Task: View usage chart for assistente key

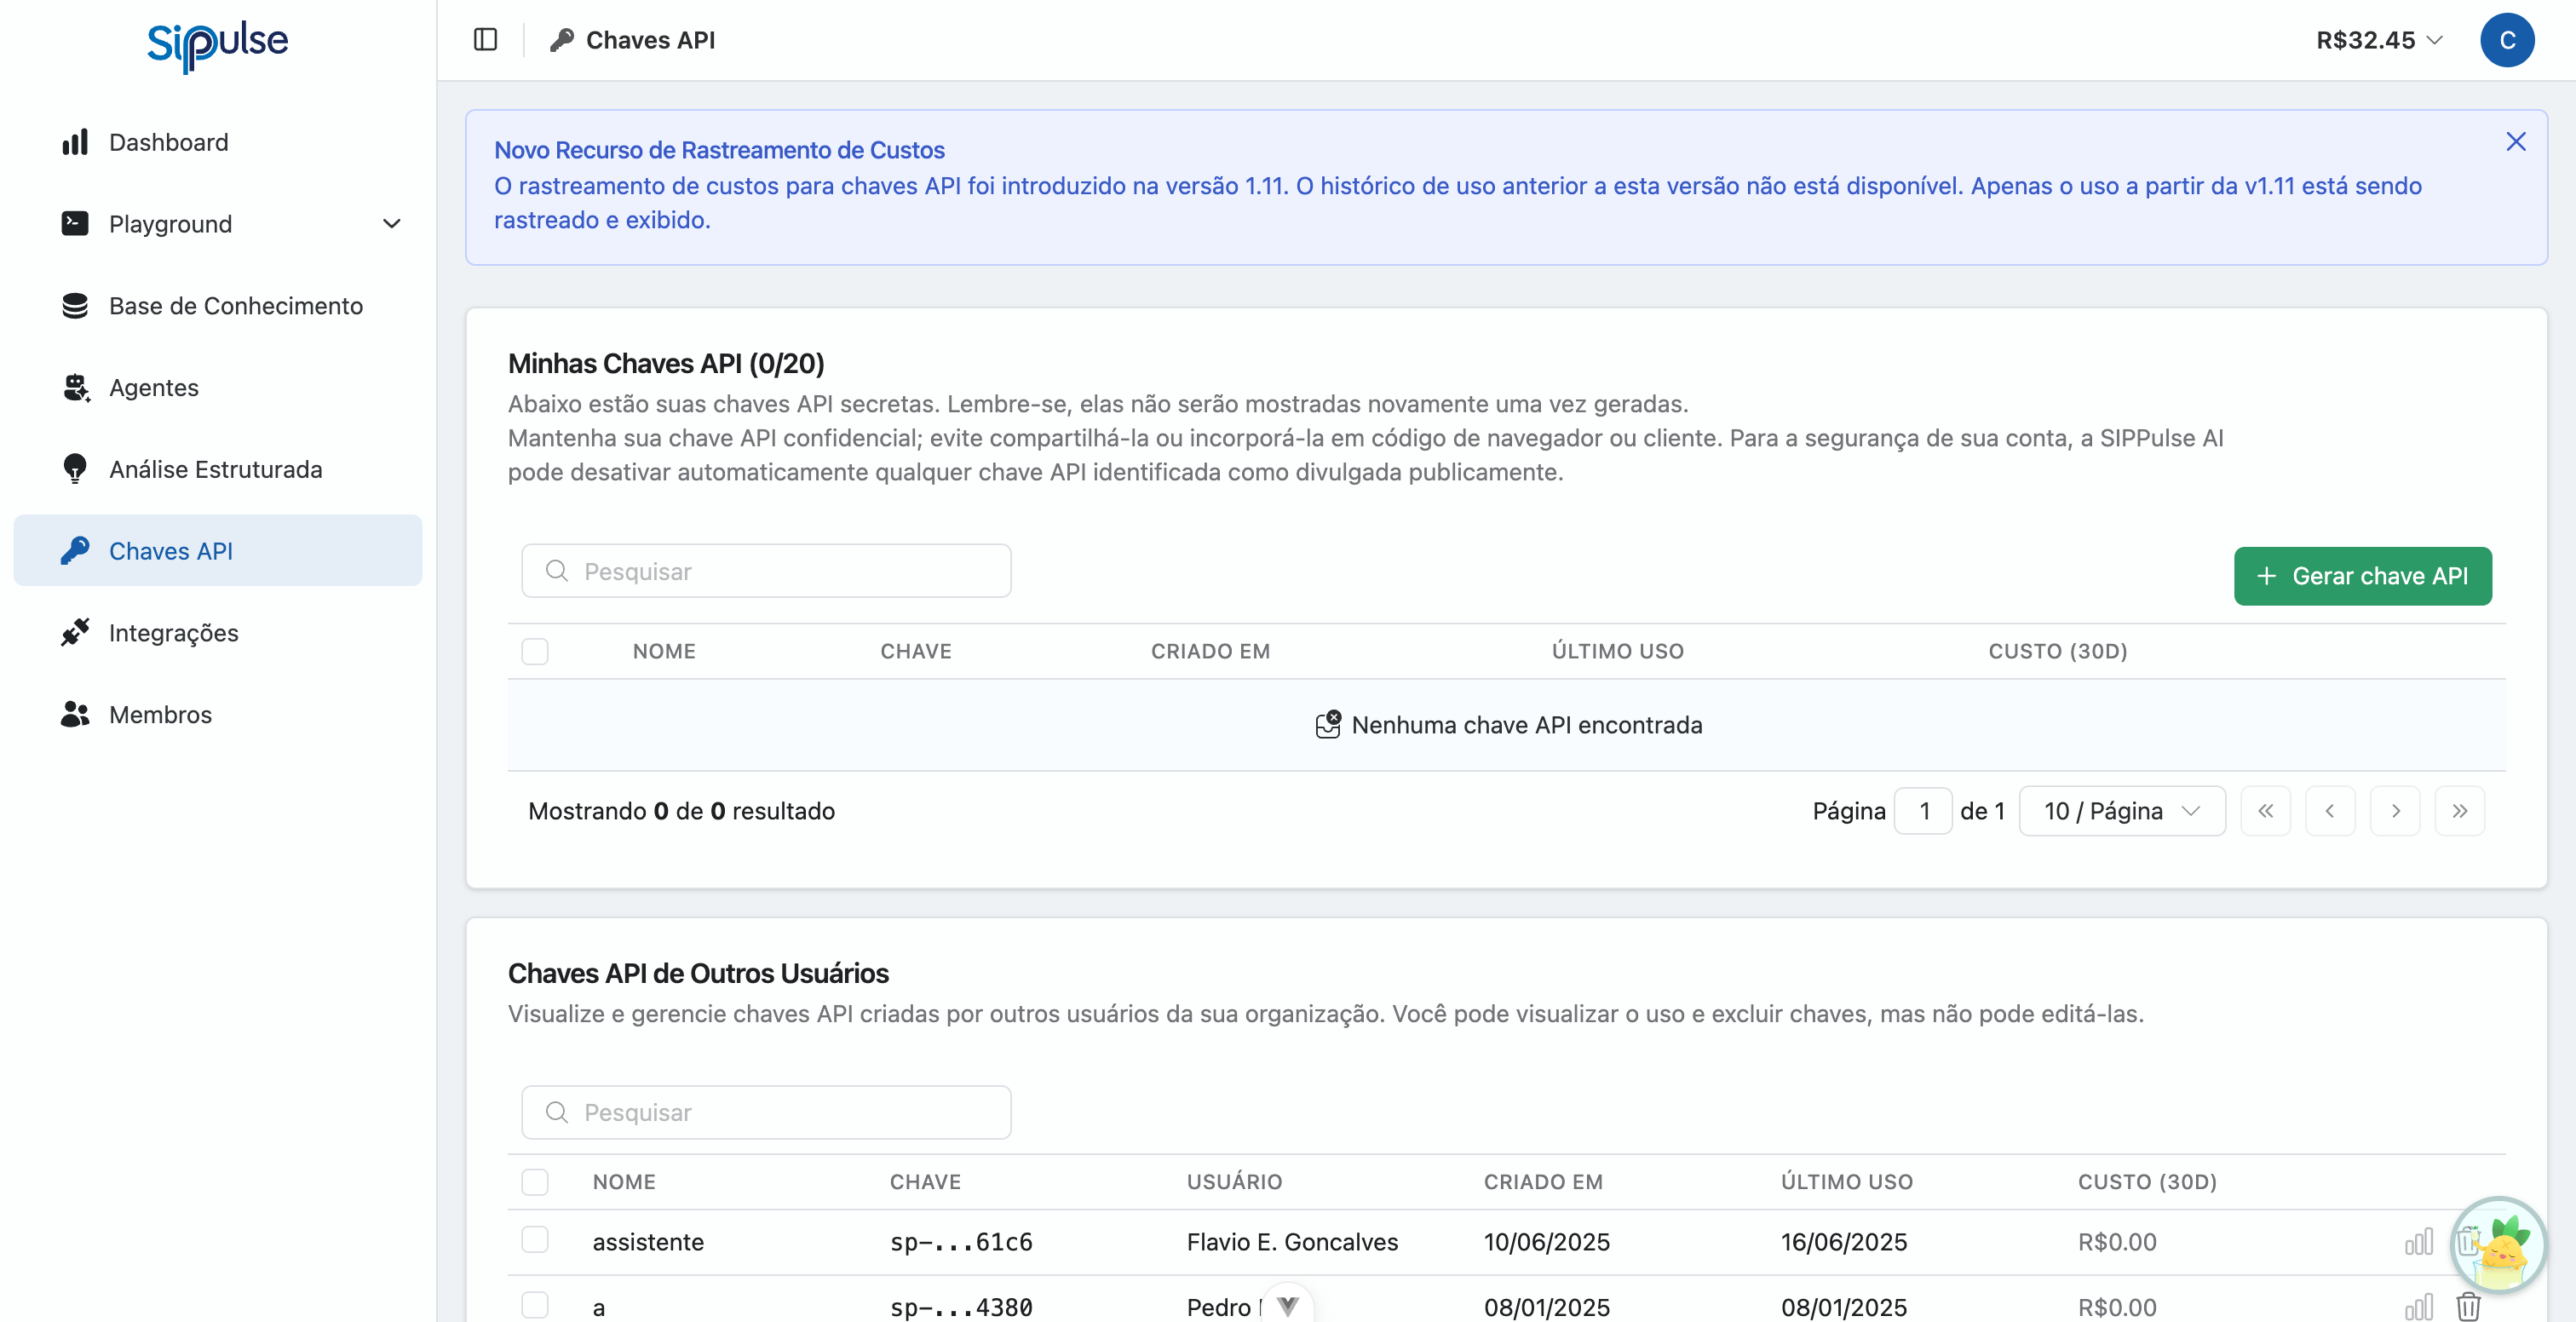Action: [2418, 1242]
